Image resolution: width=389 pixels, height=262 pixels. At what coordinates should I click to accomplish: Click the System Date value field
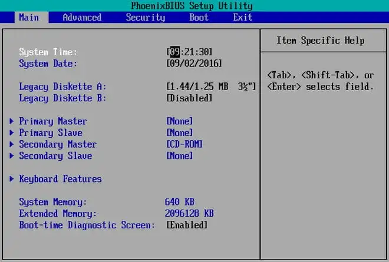pyautogui.click(x=194, y=63)
